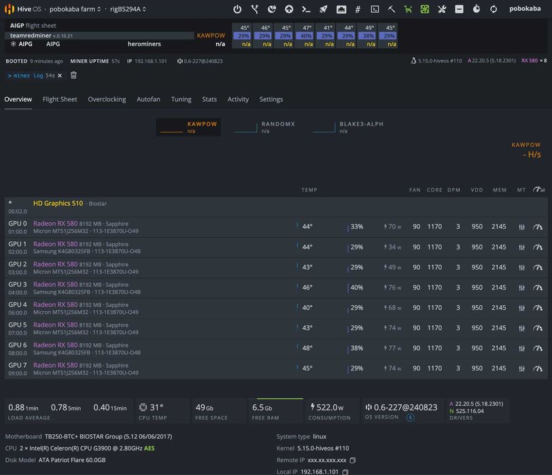Open the remote shell terminal icon
The image size is (552, 475).
tap(375, 9)
